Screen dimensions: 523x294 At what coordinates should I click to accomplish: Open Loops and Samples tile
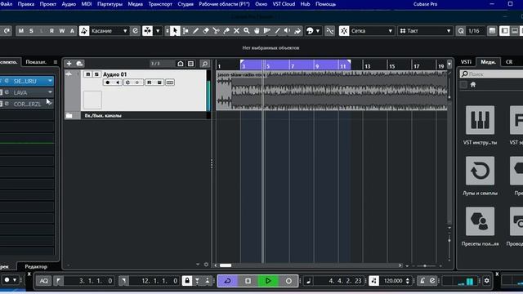coord(480,171)
